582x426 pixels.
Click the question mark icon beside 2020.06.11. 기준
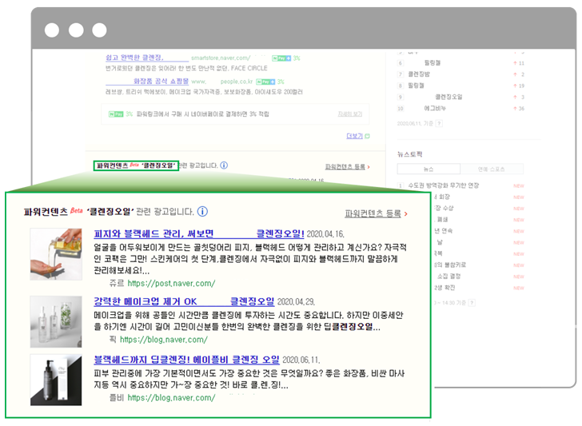point(439,123)
